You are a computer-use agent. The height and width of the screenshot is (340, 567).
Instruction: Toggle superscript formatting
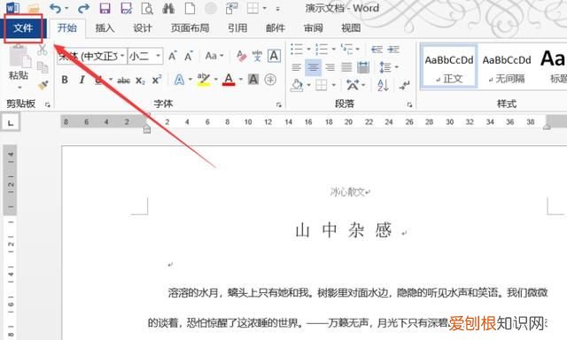tap(157, 80)
